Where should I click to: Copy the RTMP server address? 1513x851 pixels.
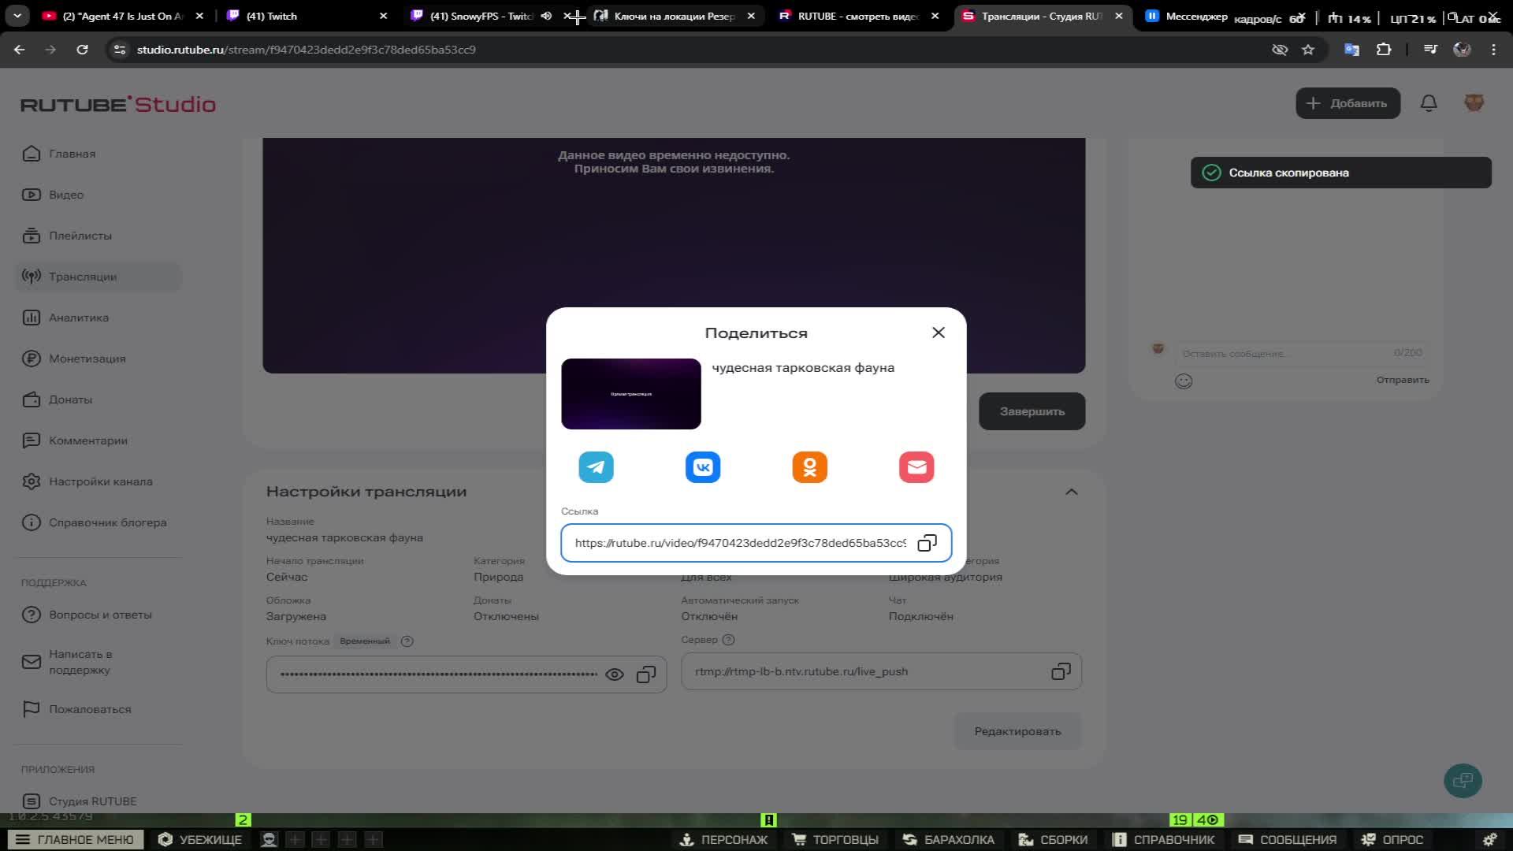coord(1060,671)
